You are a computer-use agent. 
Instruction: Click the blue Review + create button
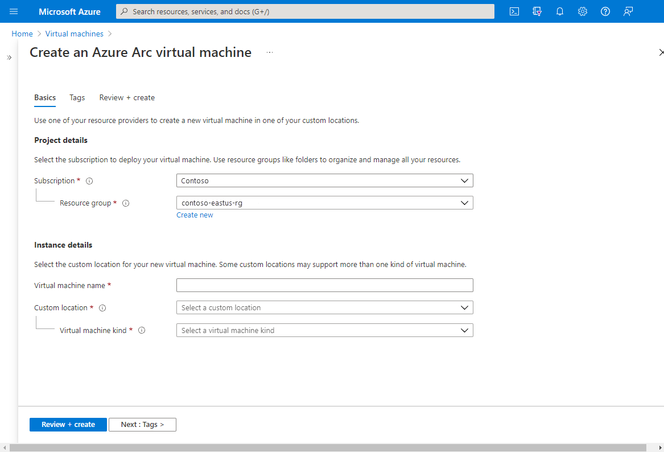tap(68, 425)
